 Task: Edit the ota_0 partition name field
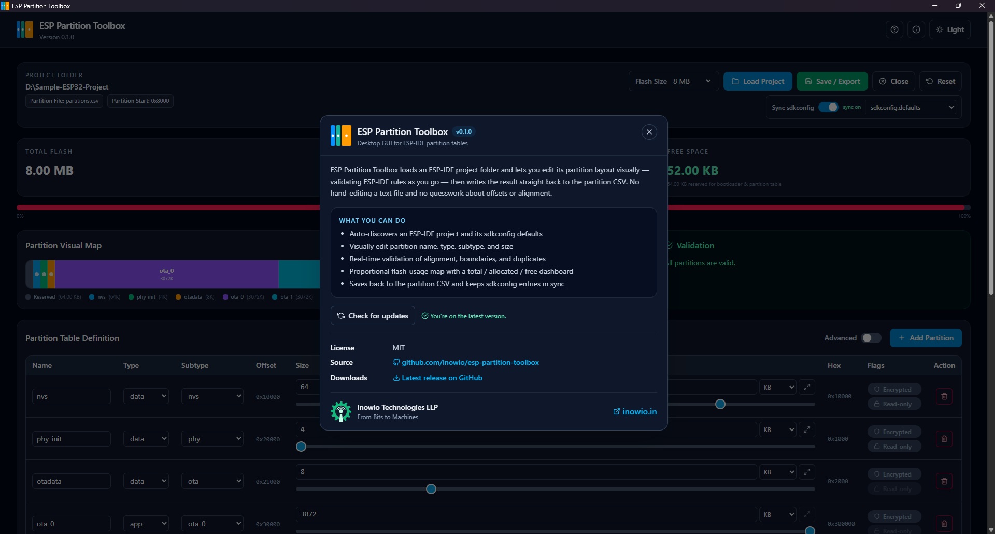coord(72,524)
